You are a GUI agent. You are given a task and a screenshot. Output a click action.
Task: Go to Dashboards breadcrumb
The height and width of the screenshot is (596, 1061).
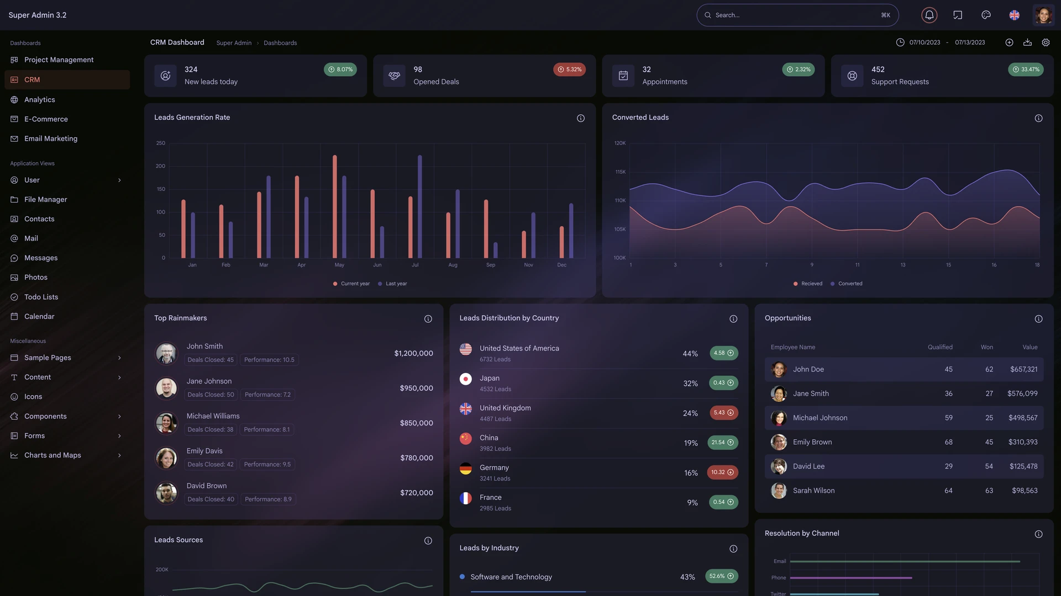[x=280, y=43]
